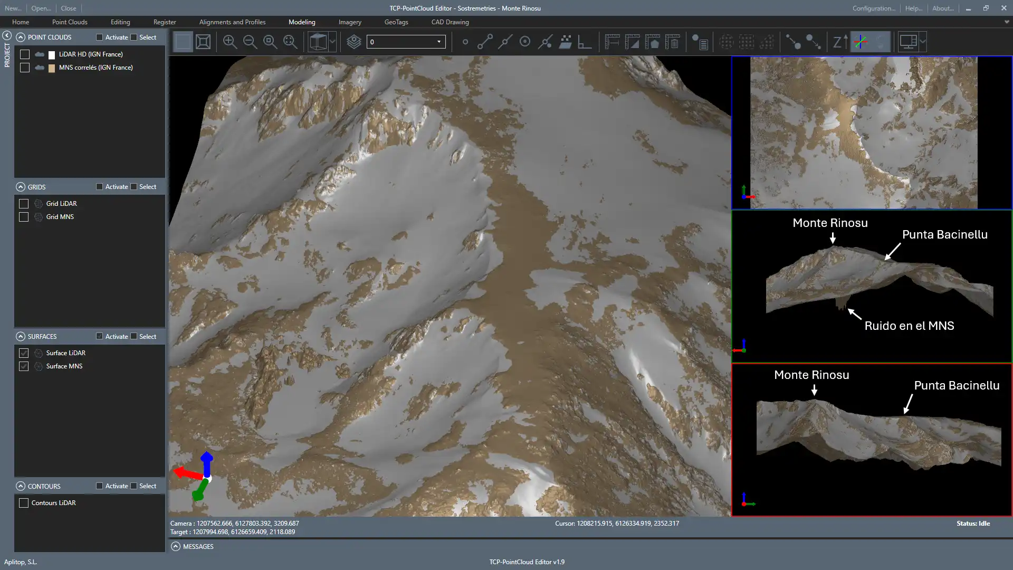Open the monitor layout dropdown arrow
The width and height of the screenshot is (1013, 570).
pyautogui.click(x=922, y=42)
